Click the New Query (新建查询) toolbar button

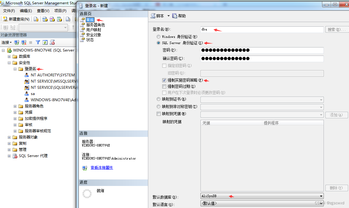16,19
